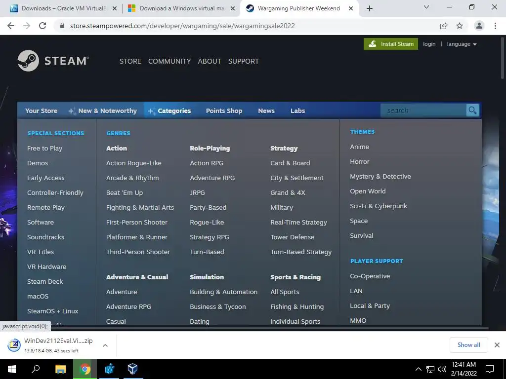Viewport: 506px width, 379px height.
Task: Open the Your Store menu
Action: pos(42,111)
